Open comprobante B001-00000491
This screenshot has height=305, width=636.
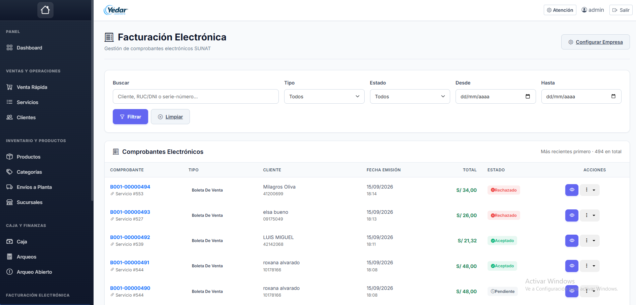click(130, 263)
